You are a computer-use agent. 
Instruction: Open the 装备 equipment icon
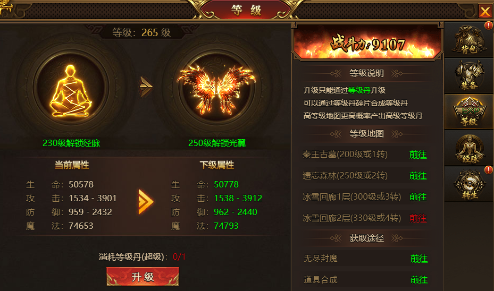pyautogui.click(x=469, y=76)
